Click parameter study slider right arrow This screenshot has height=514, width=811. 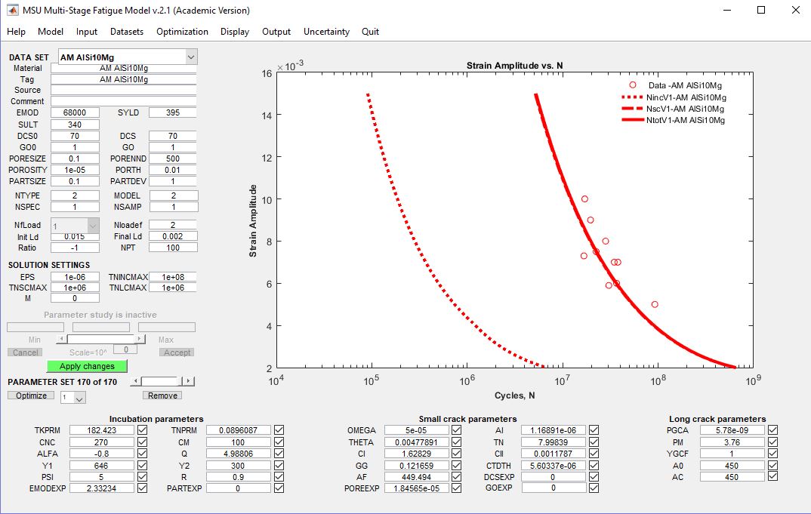point(140,340)
